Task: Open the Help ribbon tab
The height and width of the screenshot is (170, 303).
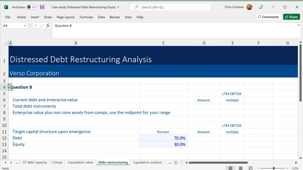Action: [x=140, y=17]
